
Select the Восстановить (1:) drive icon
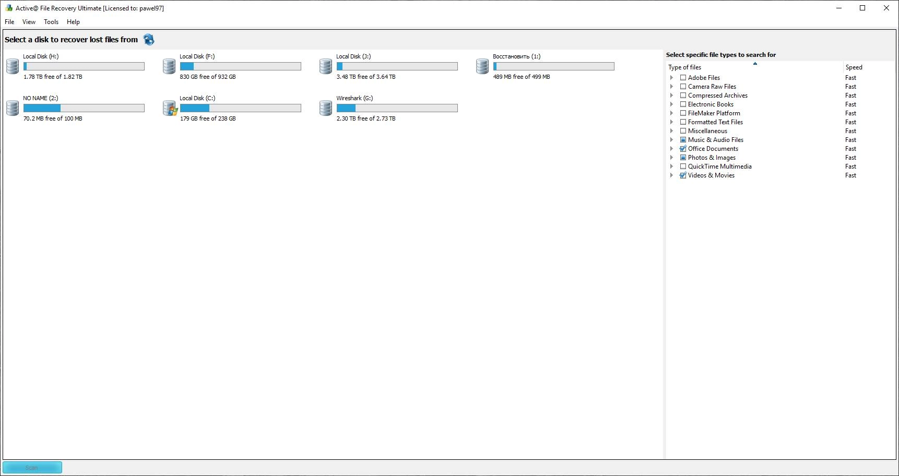click(482, 66)
